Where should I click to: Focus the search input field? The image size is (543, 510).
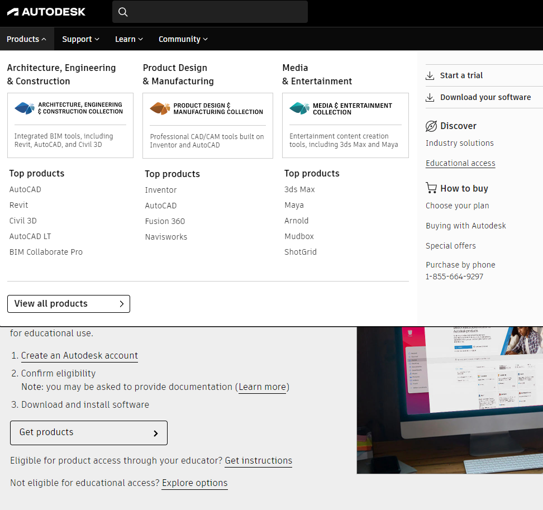pos(210,12)
